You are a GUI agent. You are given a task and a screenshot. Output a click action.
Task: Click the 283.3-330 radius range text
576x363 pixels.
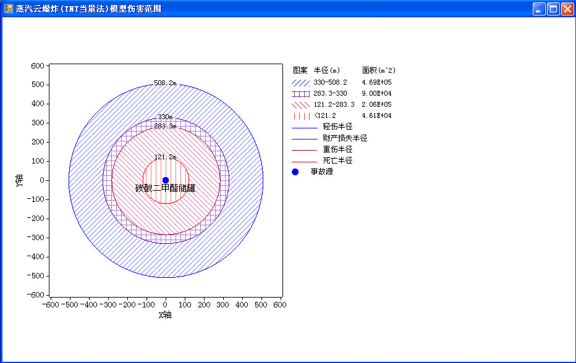[x=330, y=93]
